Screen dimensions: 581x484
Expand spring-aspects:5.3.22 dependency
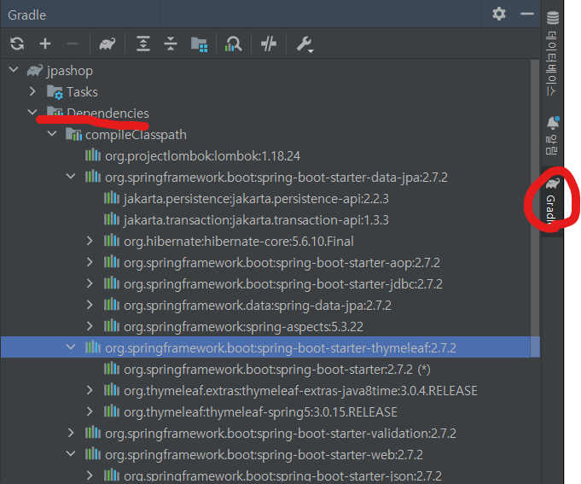[90, 326]
